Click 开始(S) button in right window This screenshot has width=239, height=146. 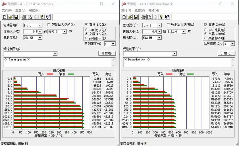[226, 53]
